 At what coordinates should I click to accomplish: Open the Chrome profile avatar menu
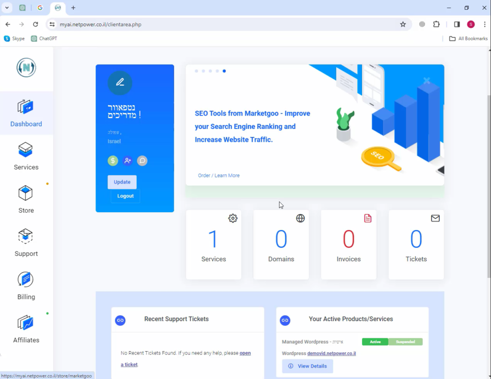[470, 23]
